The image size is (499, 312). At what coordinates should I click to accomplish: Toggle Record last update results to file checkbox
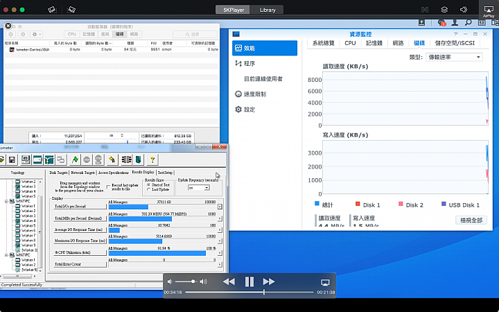tap(109, 187)
